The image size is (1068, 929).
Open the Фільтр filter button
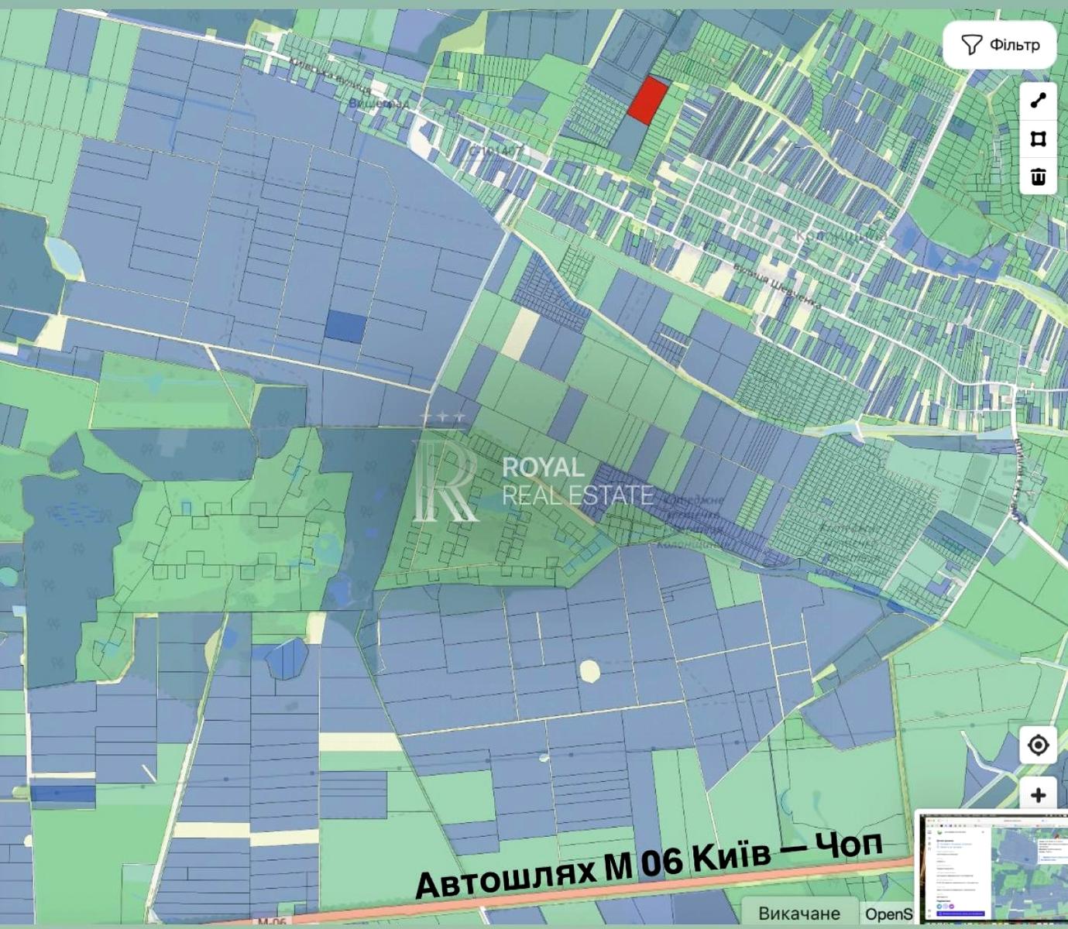coord(999,45)
